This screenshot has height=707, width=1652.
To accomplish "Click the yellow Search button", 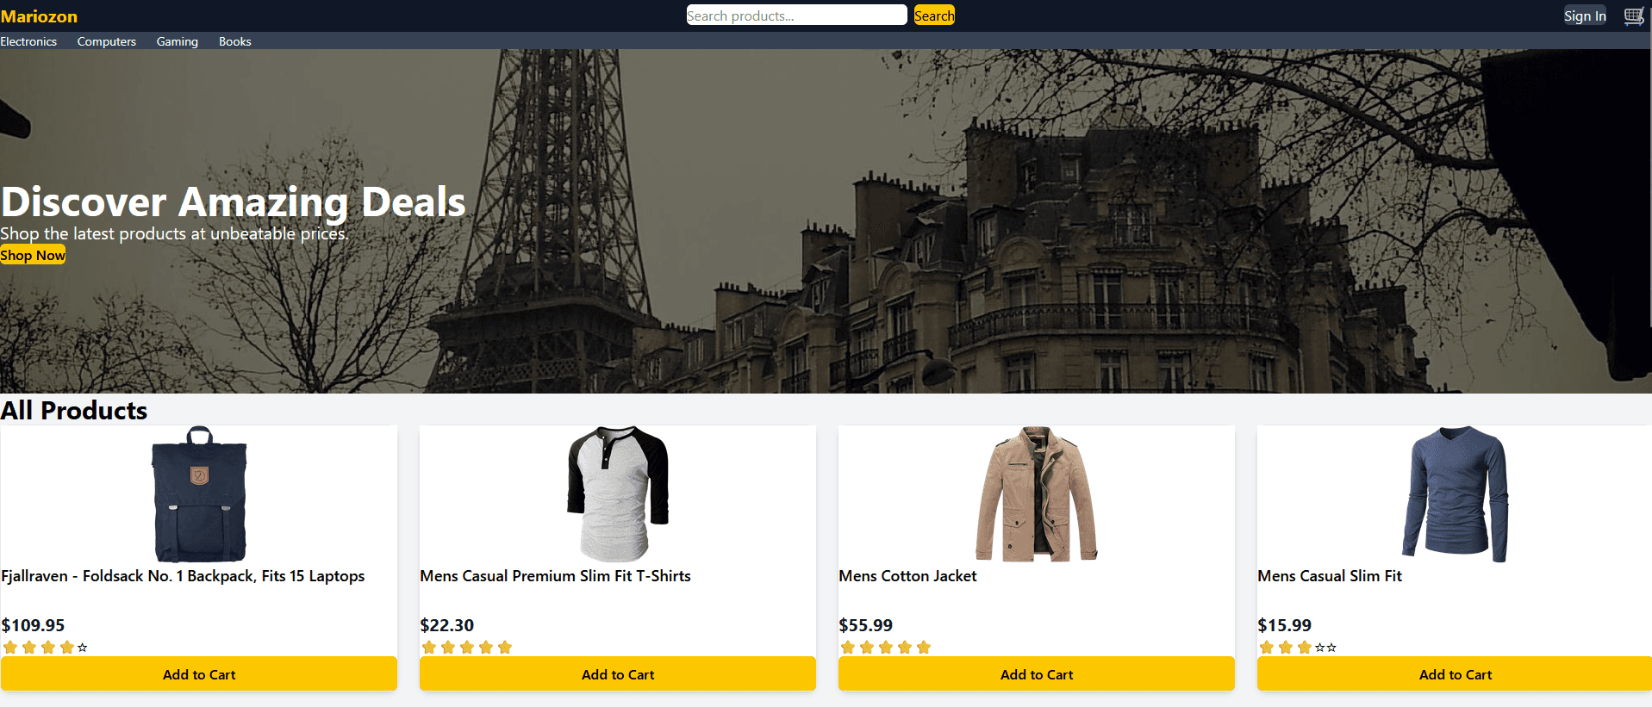I will [x=934, y=16].
